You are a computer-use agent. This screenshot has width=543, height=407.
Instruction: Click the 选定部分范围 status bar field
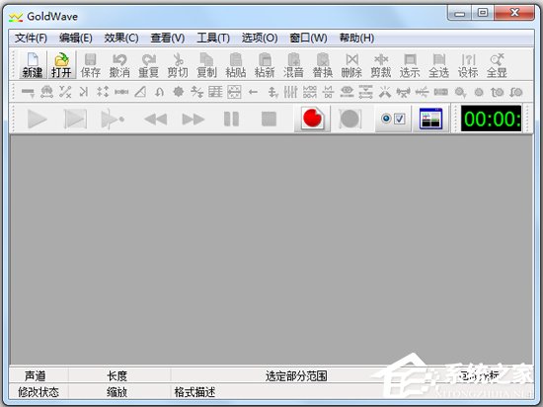click(296, 375)
